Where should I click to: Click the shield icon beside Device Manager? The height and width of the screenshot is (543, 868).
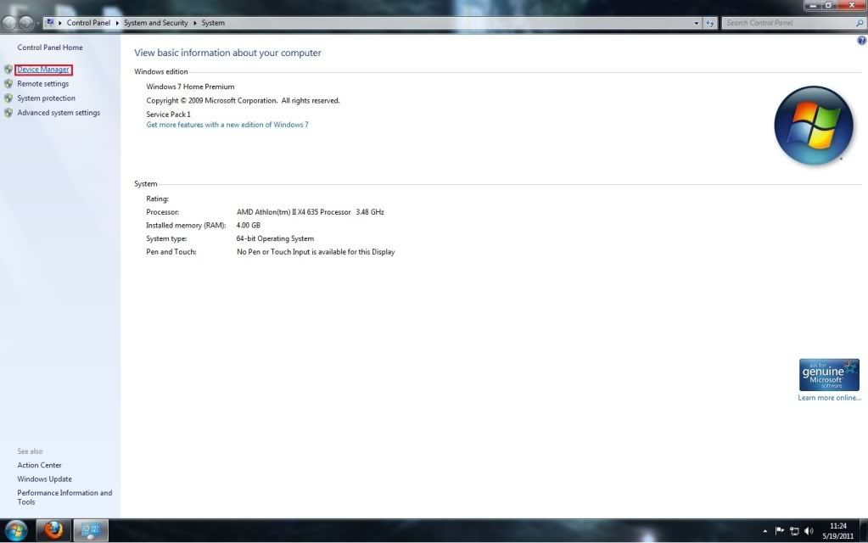8,70
